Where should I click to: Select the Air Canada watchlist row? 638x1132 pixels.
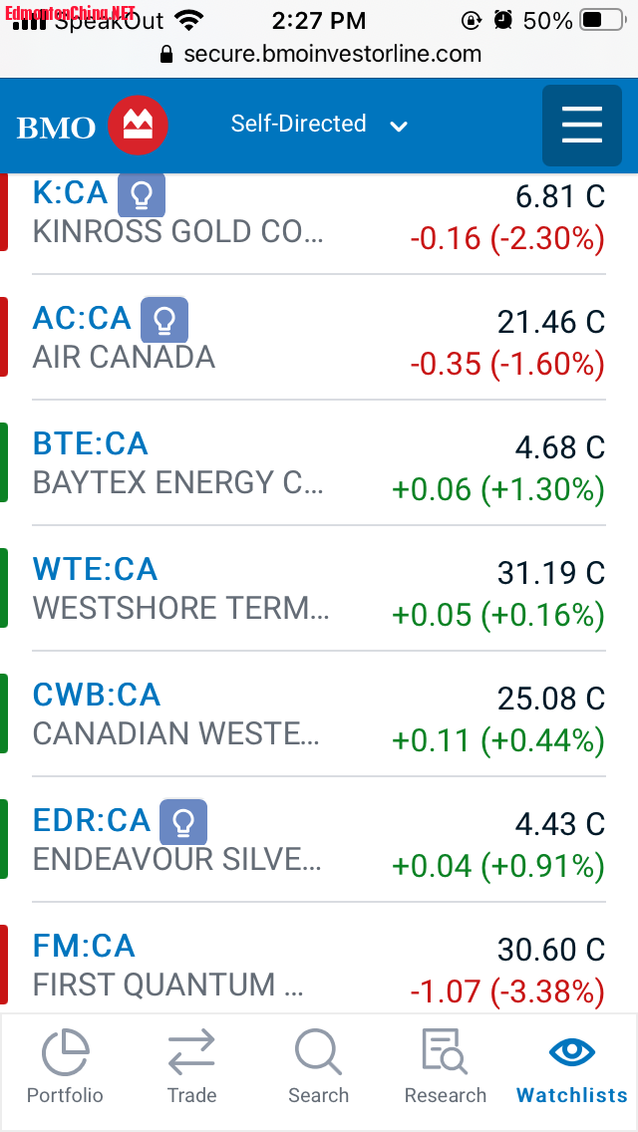click(x=319, y=338)
